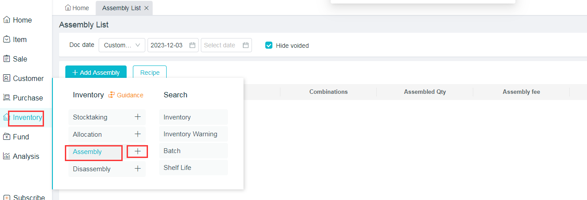Switch to the Home tab
This screenshot has width=587, height=200.
pos(77,8)
